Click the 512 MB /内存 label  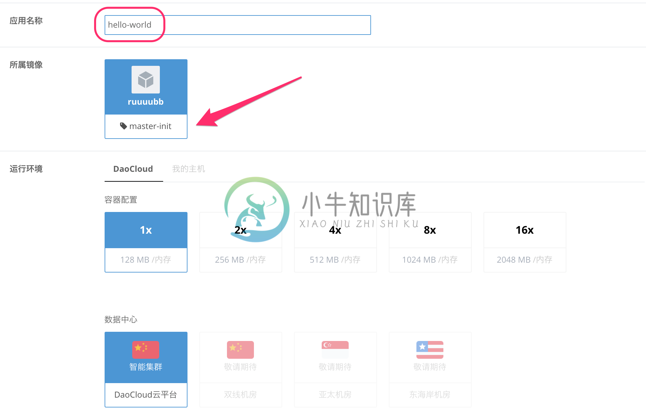(x=335, y=260)
